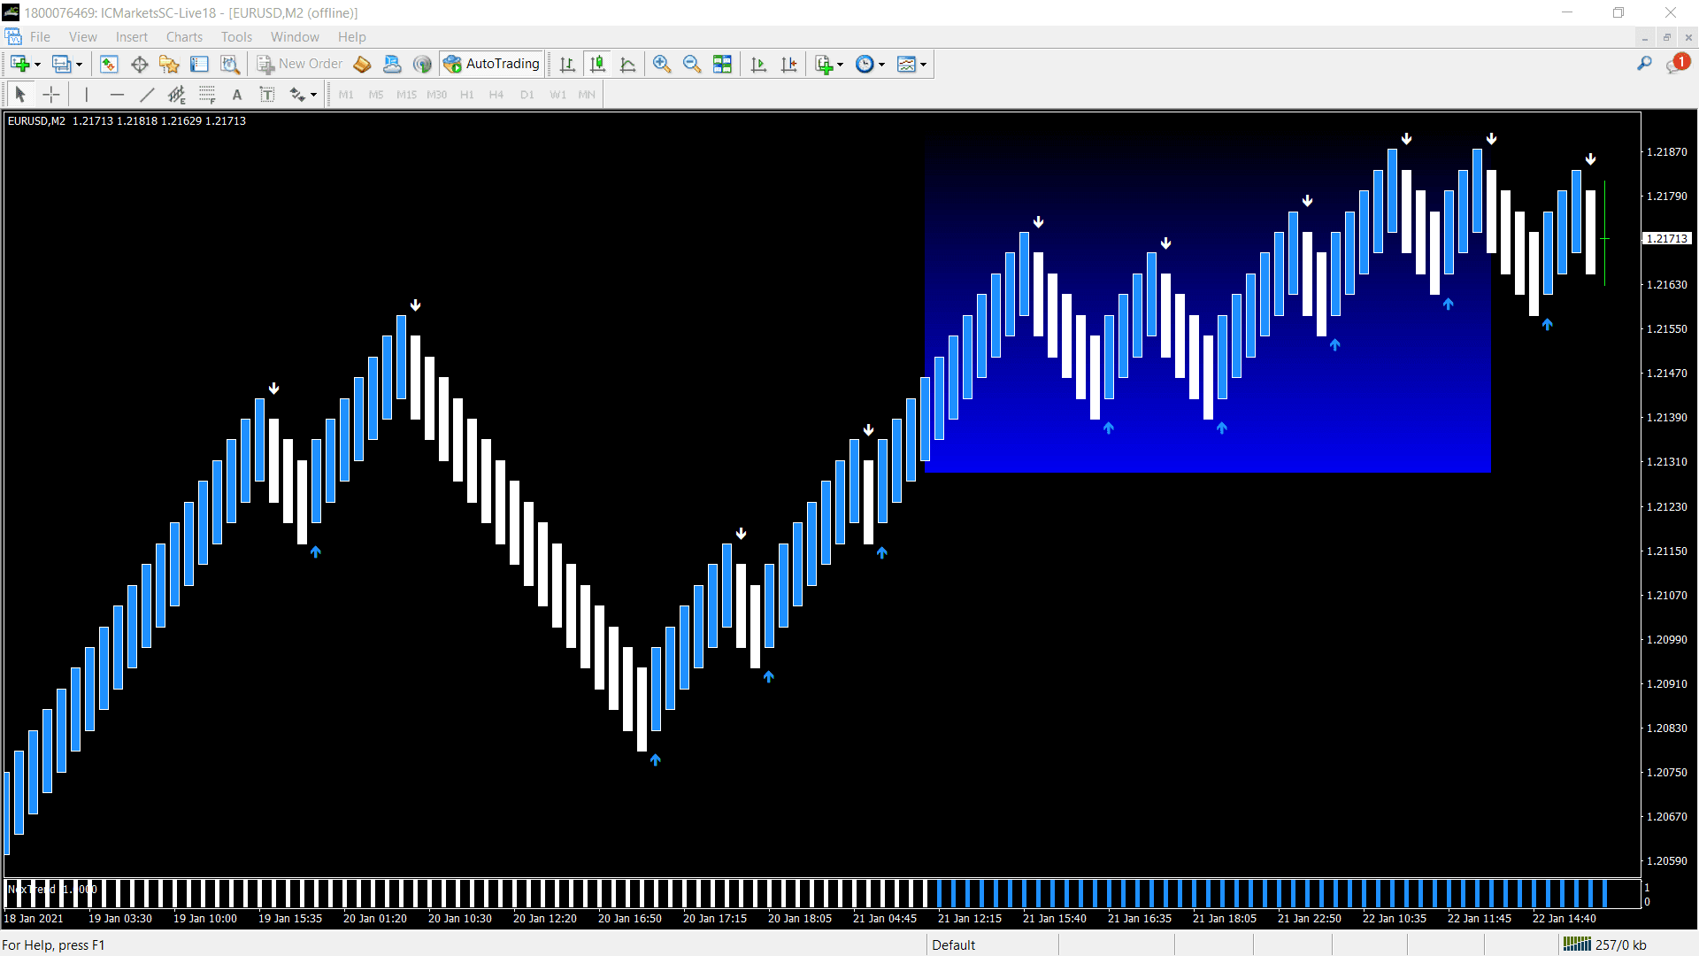Tile chart windows icon

pos(722,64)
